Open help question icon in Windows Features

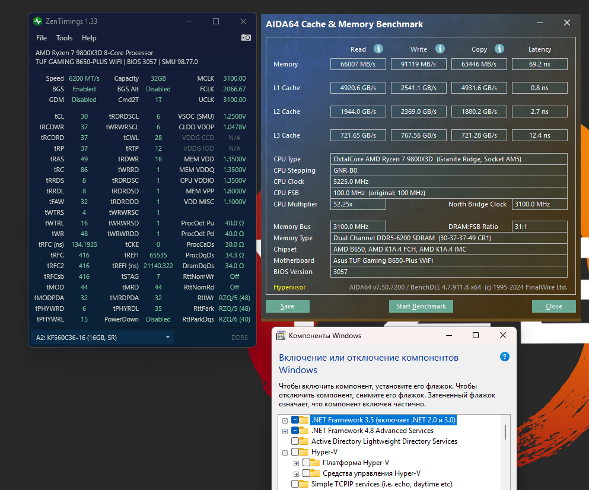point(505,357)
